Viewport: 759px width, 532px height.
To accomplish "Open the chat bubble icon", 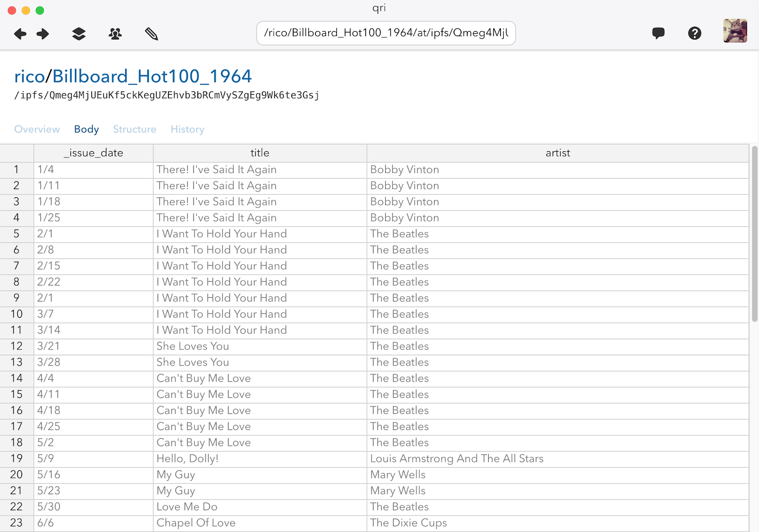I will 658,33.
